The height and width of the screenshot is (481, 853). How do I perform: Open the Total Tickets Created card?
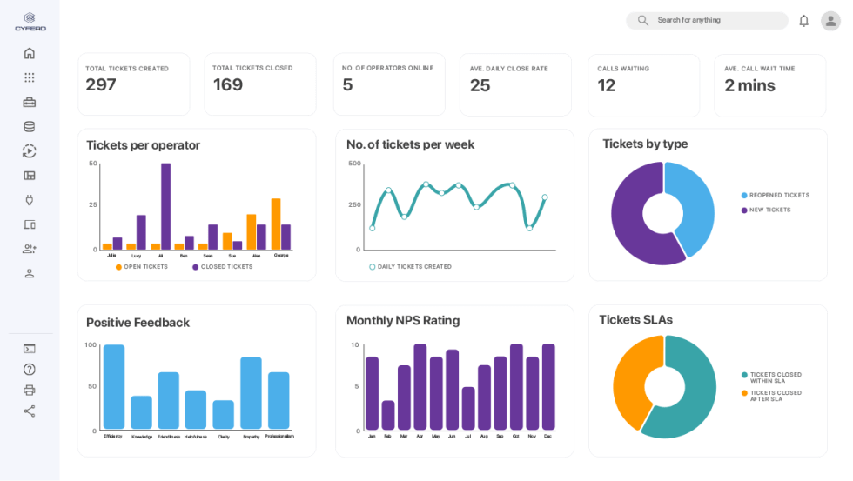coord(134,84)
